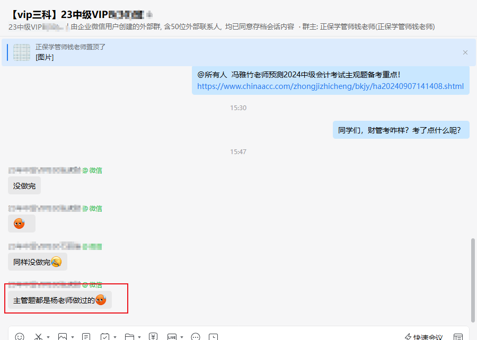Close the pinned message banner
477x340 pixels.
pos(465,52)
